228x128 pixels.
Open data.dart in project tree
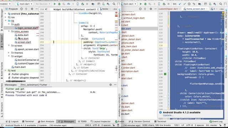pyautogui.click(x=23, y=35)
